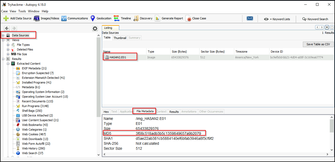Viewport: 335px width, 162px height.
Task: Click the Generate Report icon
Action: click(158, 18)
